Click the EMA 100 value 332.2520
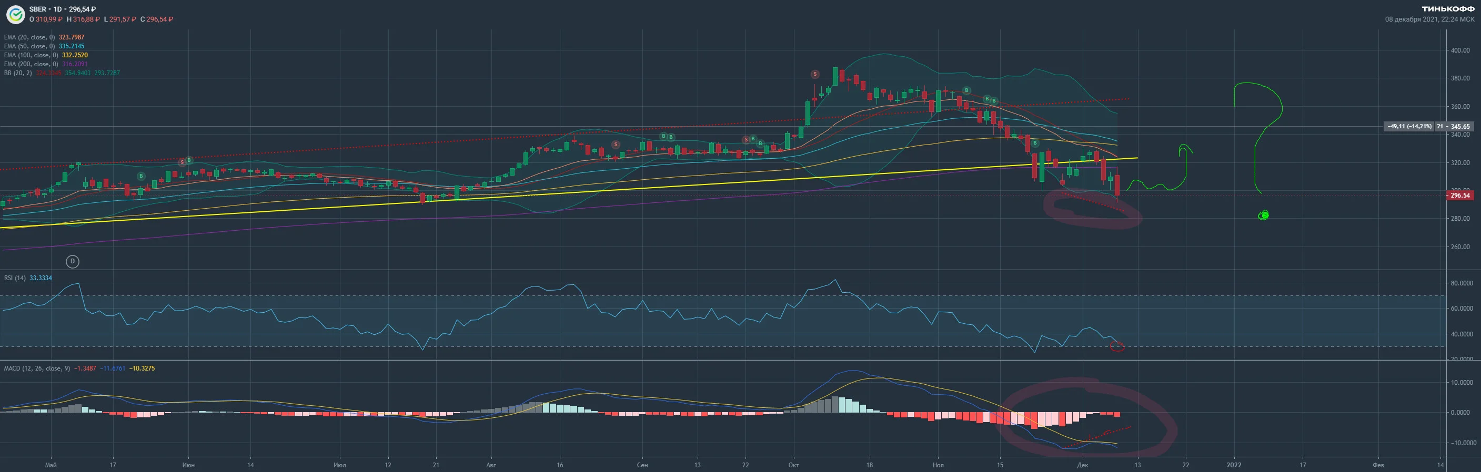This screenshot has width=1481, height=472. point(75,55)
